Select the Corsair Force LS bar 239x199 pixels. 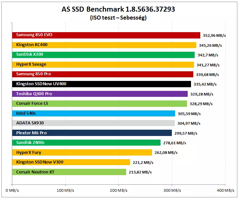tap(100, 103)
